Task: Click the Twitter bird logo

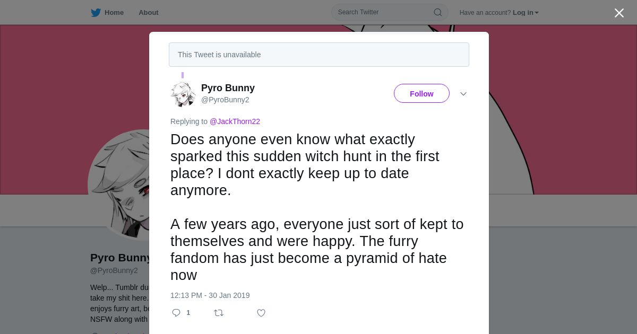Action: (x=96, y=13)
